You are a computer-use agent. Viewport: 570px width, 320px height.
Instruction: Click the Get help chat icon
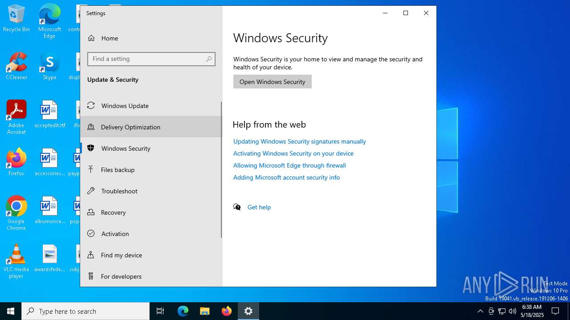[x=237, y=207]
